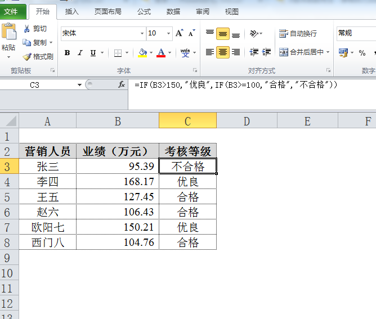Click the Wrap Text (自动换行) button
The image size is (376, 319).
(x=298, y=34)
